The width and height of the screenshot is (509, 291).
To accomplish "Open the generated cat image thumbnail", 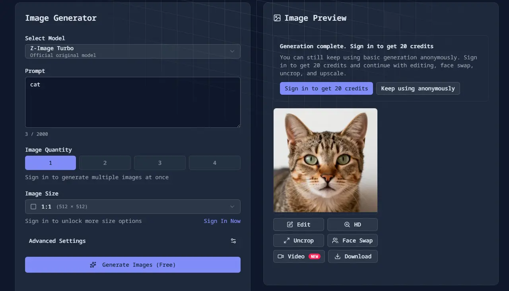I will [x=325, y=160].
